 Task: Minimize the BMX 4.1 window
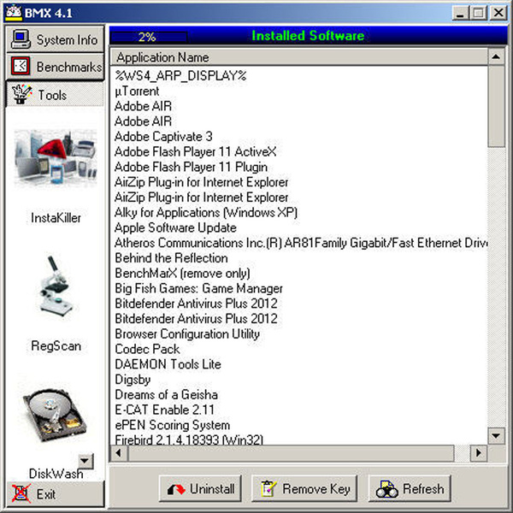pos(460,13)
